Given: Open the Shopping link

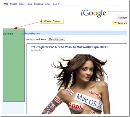Looking at the screenshot, I should (38, 4).
